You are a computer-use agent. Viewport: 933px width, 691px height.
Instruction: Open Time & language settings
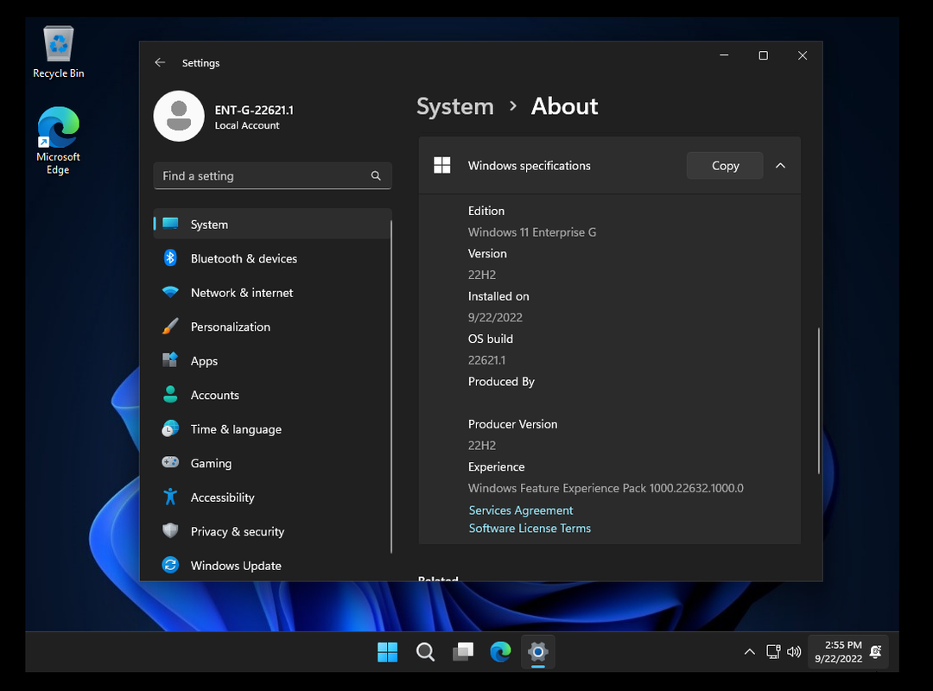coord(236,429)
